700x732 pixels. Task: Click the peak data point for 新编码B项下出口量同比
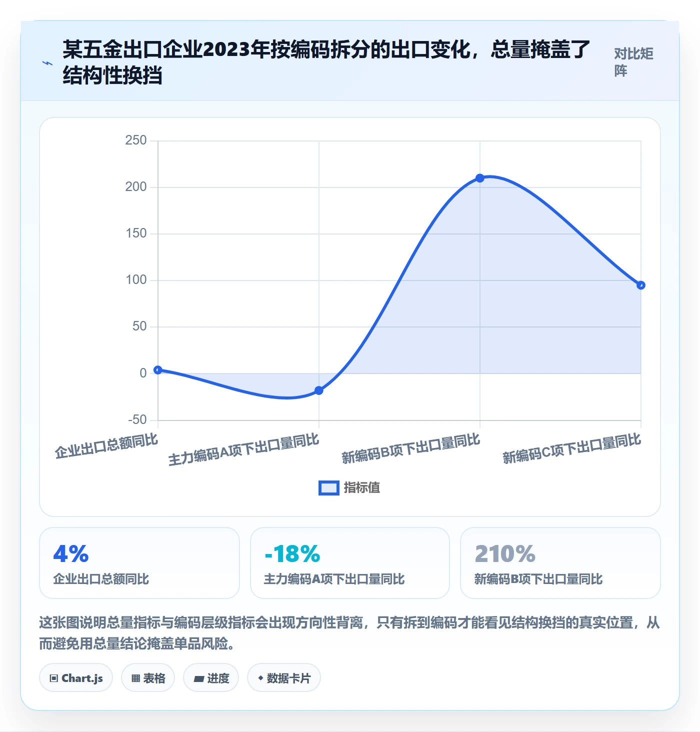pyautogui.click(x=480, y=178)
